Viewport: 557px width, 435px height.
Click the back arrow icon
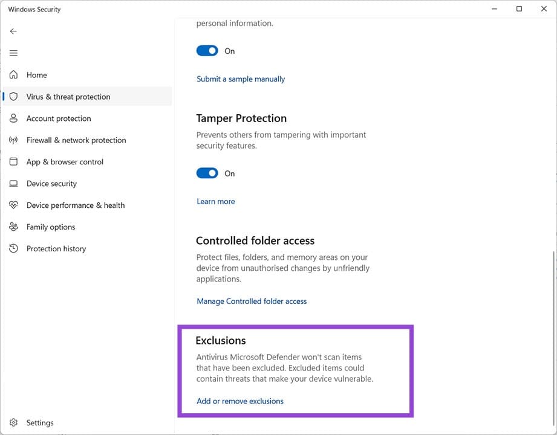[x=13, y=31]
